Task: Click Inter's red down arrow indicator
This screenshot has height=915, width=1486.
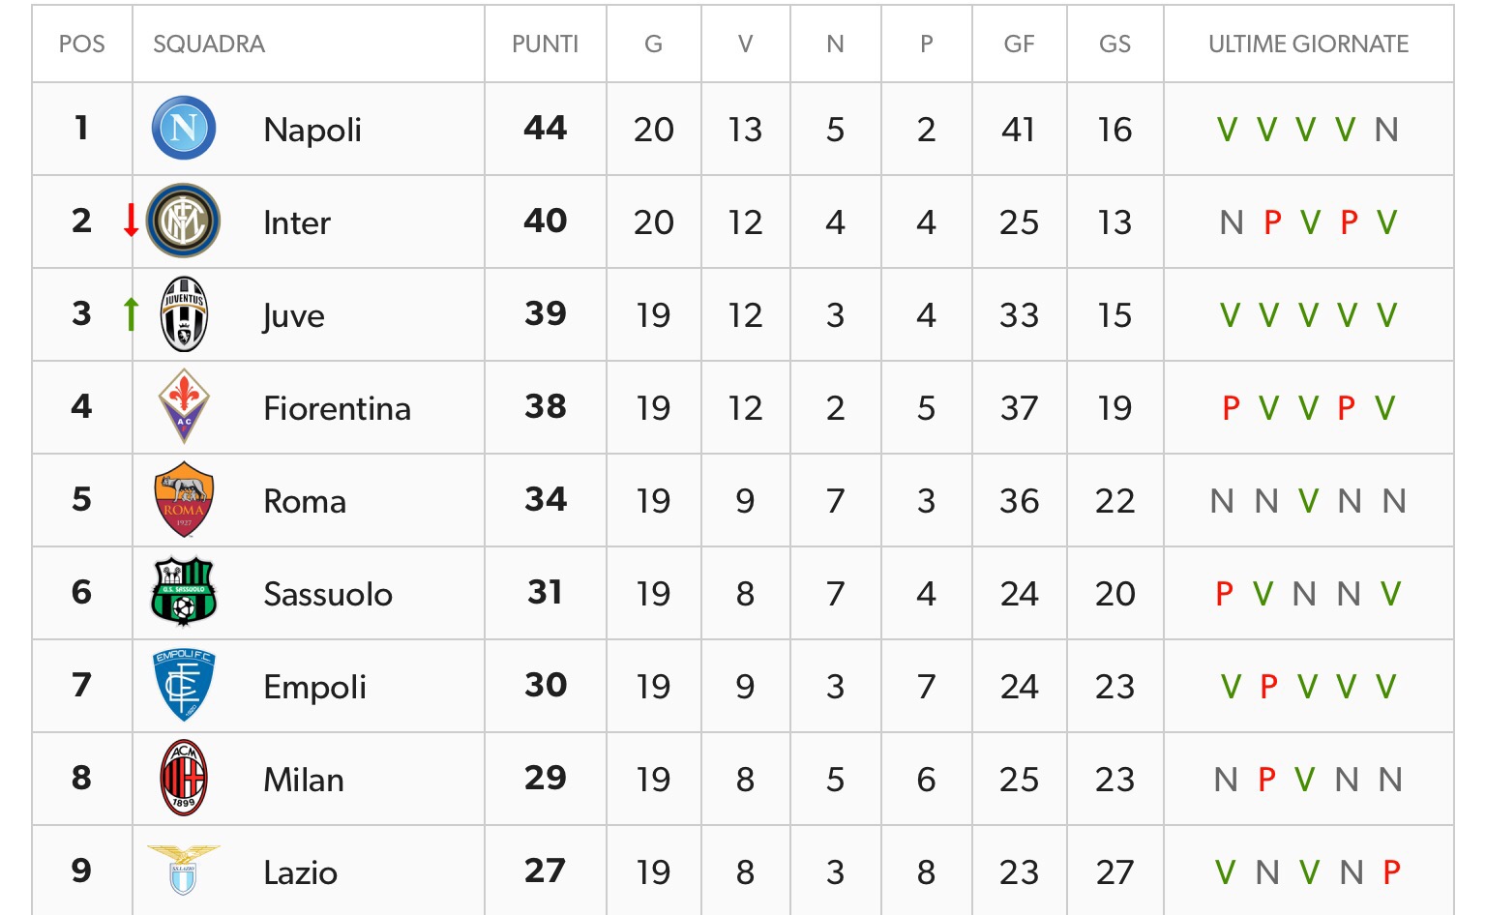Action: coord(131,221)
